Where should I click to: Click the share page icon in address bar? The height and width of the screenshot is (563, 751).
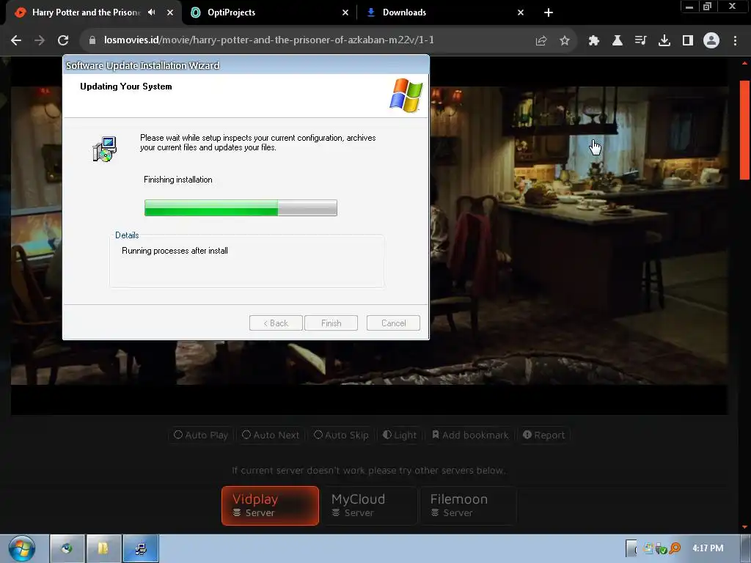pyautogui.click(x=541, y=40)
